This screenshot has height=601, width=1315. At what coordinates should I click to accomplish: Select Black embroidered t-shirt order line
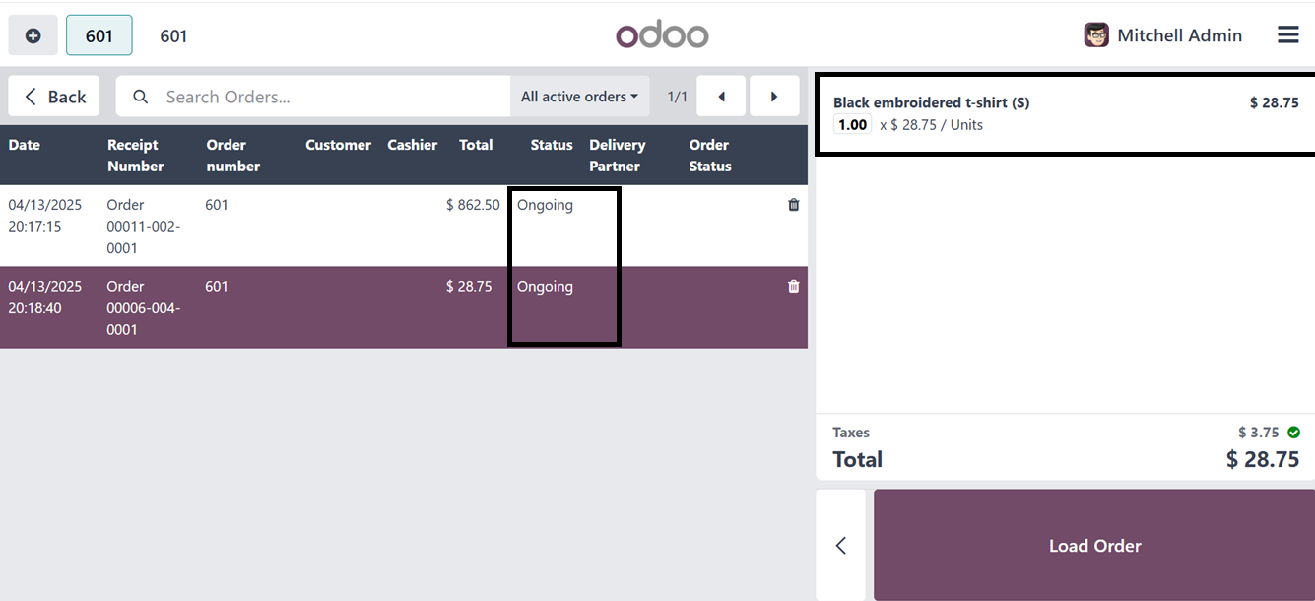pos(1066,113)
